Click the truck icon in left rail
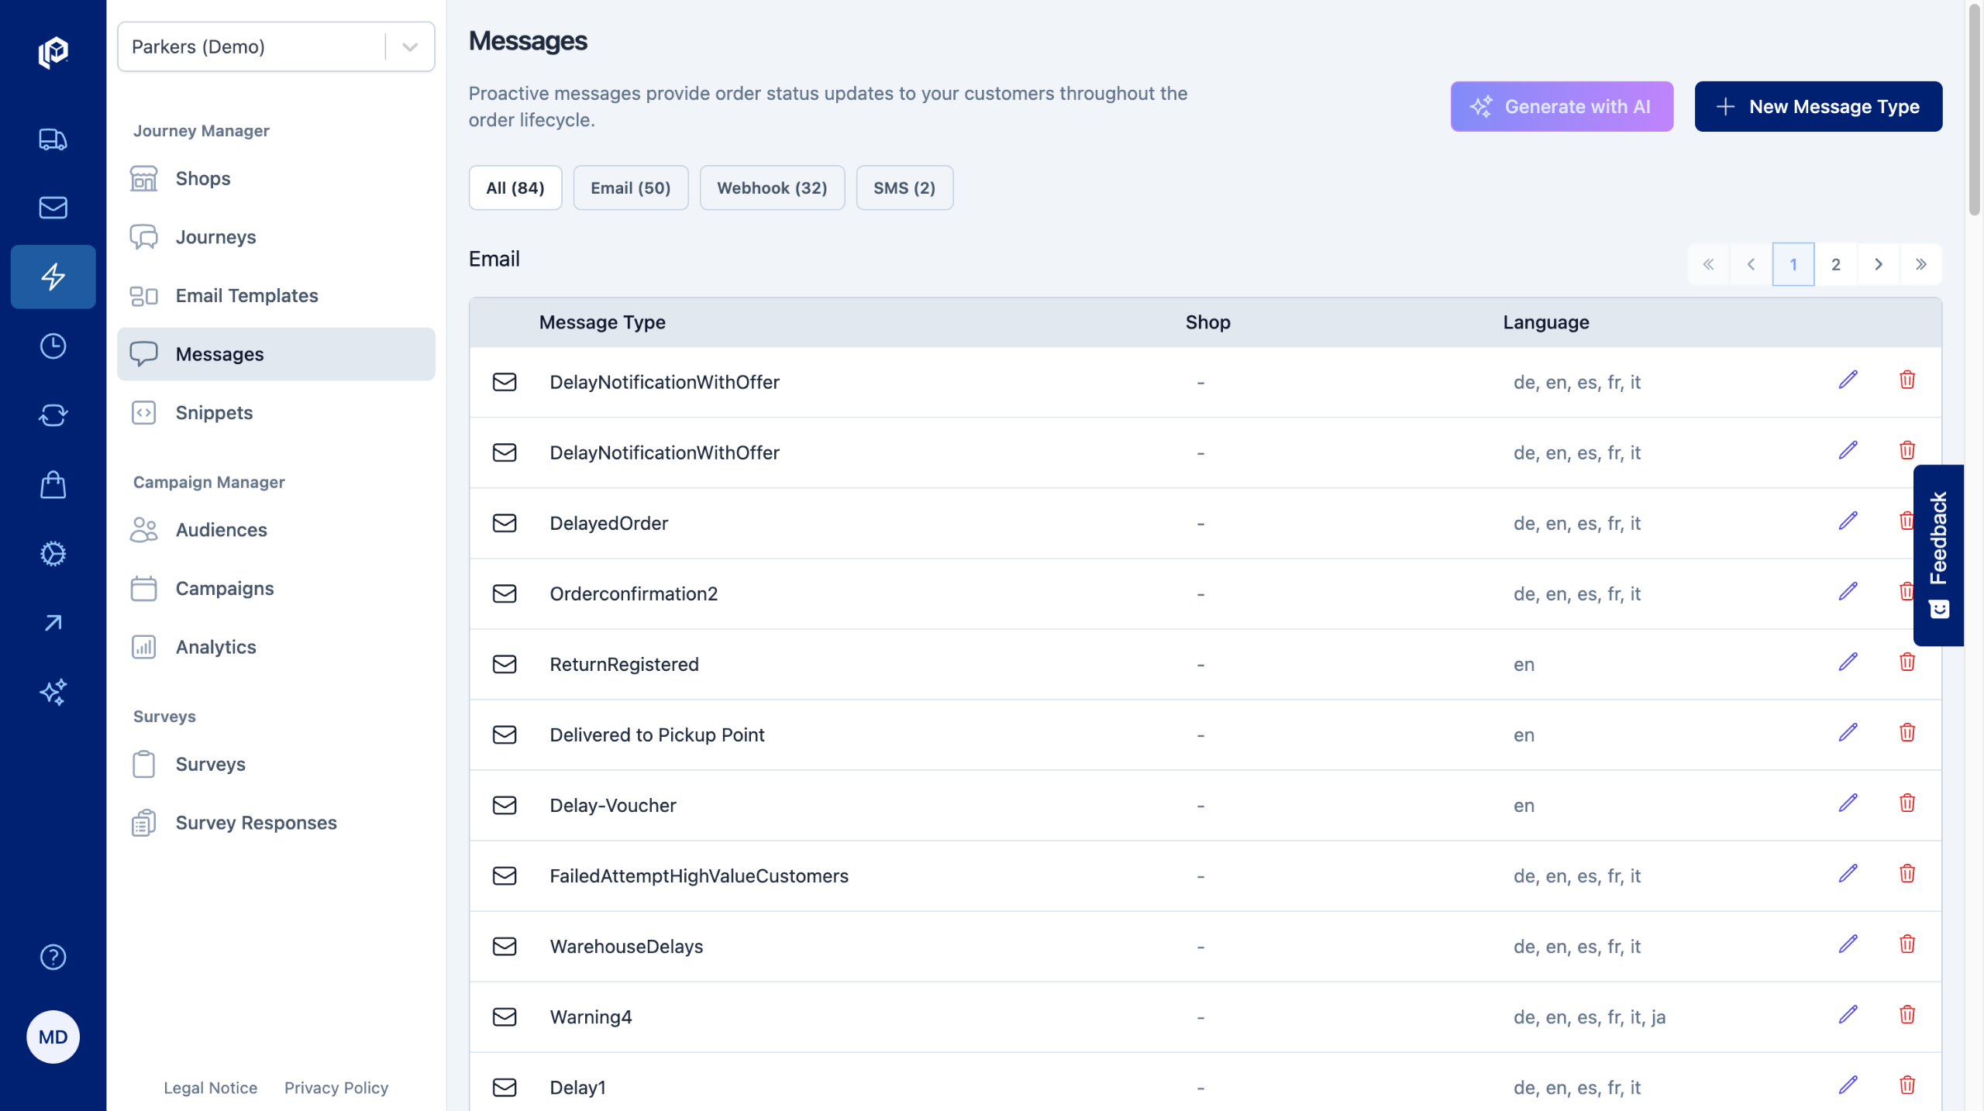1984x1111 pixels. pyautogui.click(x=53, y=139)
